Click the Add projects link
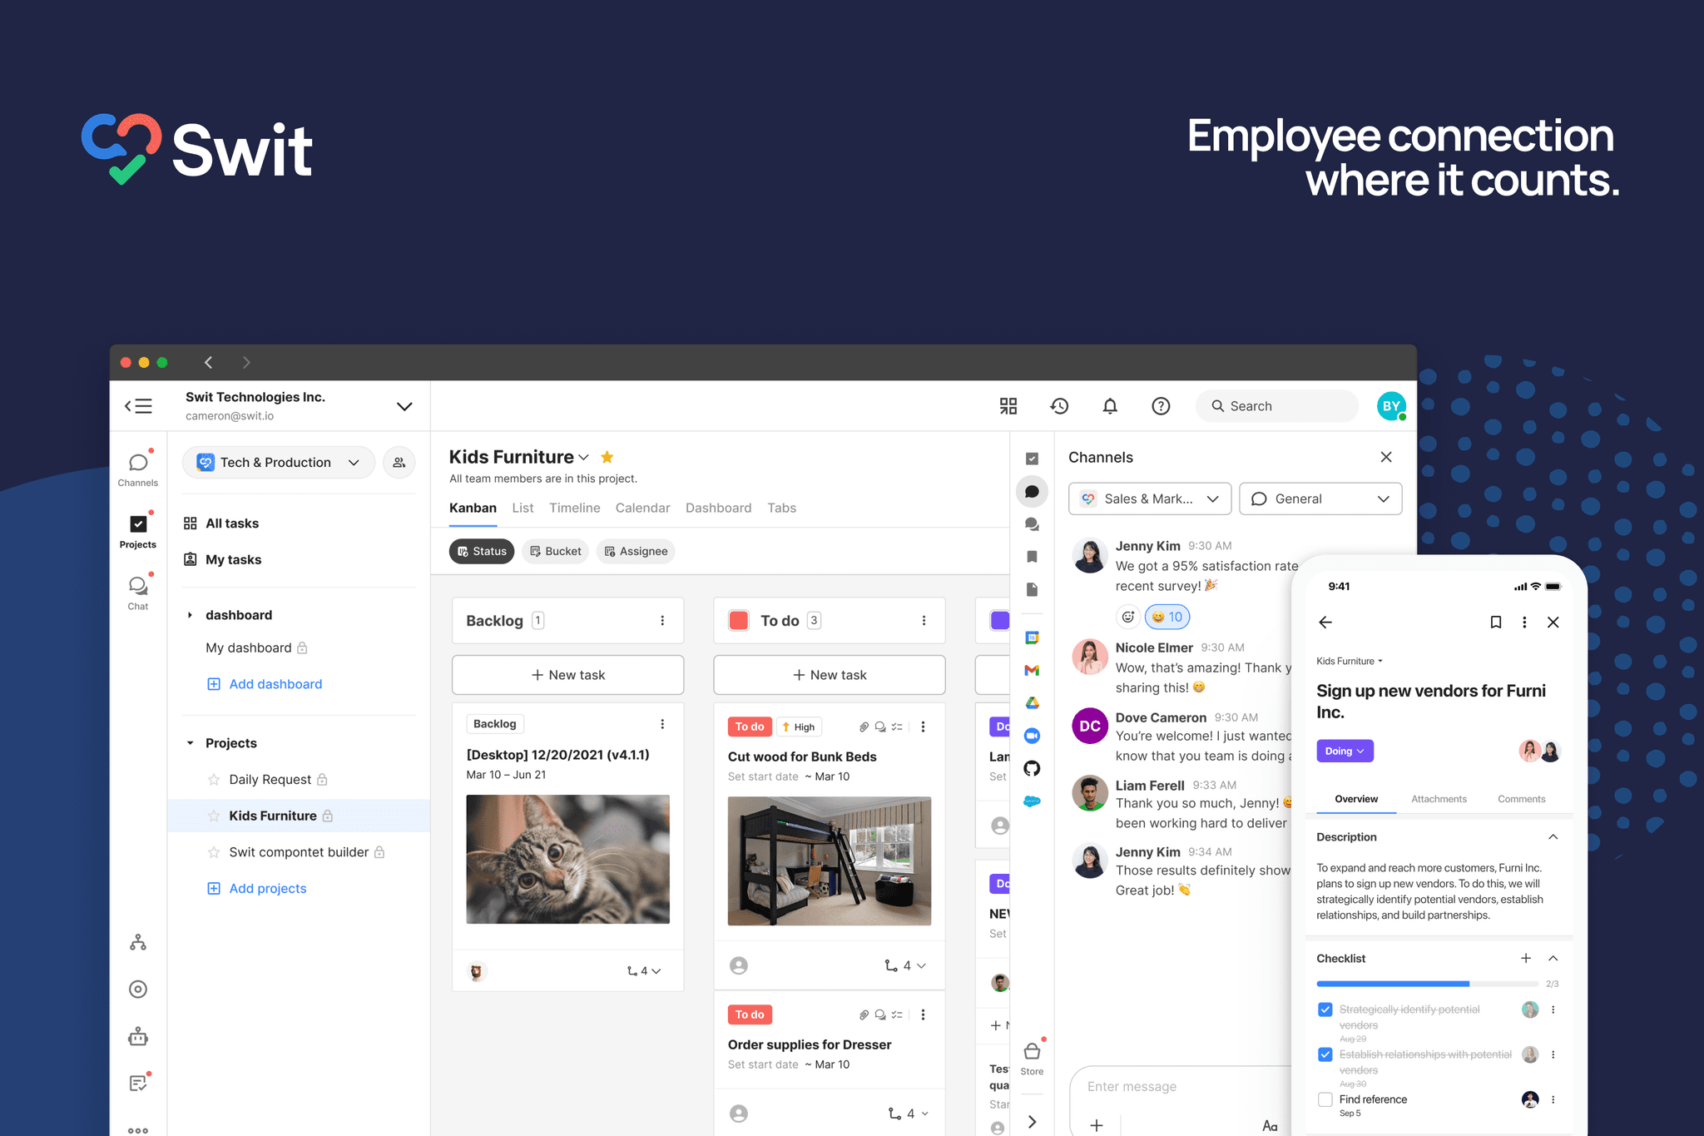1704x1136 pixels. pos(267,888)
